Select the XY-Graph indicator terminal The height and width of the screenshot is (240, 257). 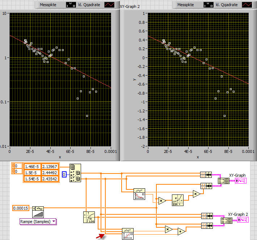tap(241, 181)
